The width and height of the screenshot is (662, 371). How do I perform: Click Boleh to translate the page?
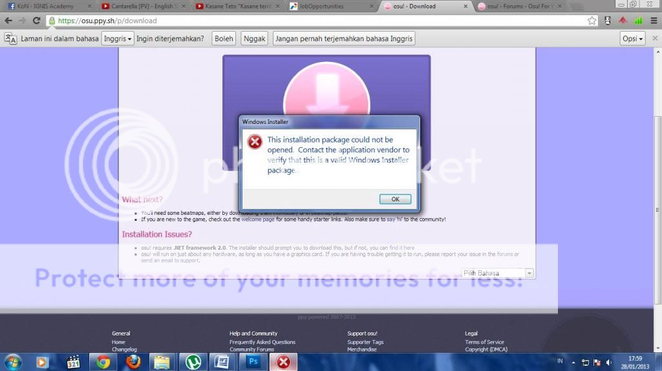[224, 38]
